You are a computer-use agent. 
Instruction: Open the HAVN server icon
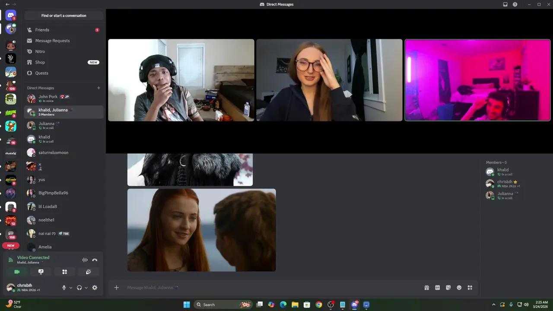pos(11,112)
